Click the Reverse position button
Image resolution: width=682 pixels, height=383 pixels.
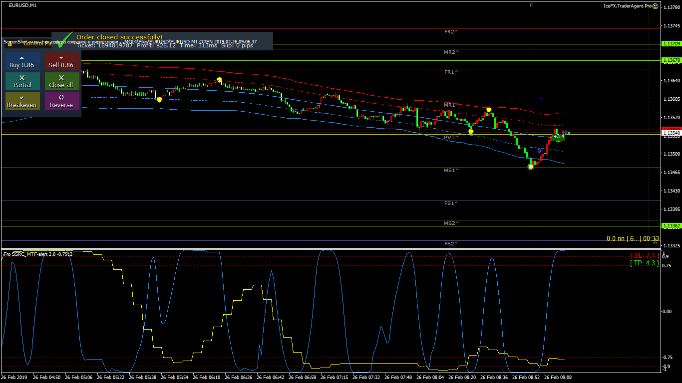(61, 101)
